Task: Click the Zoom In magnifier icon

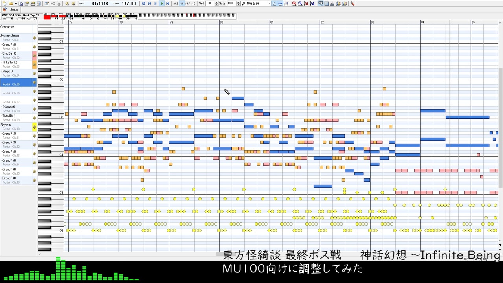Action: coord(294,3)
